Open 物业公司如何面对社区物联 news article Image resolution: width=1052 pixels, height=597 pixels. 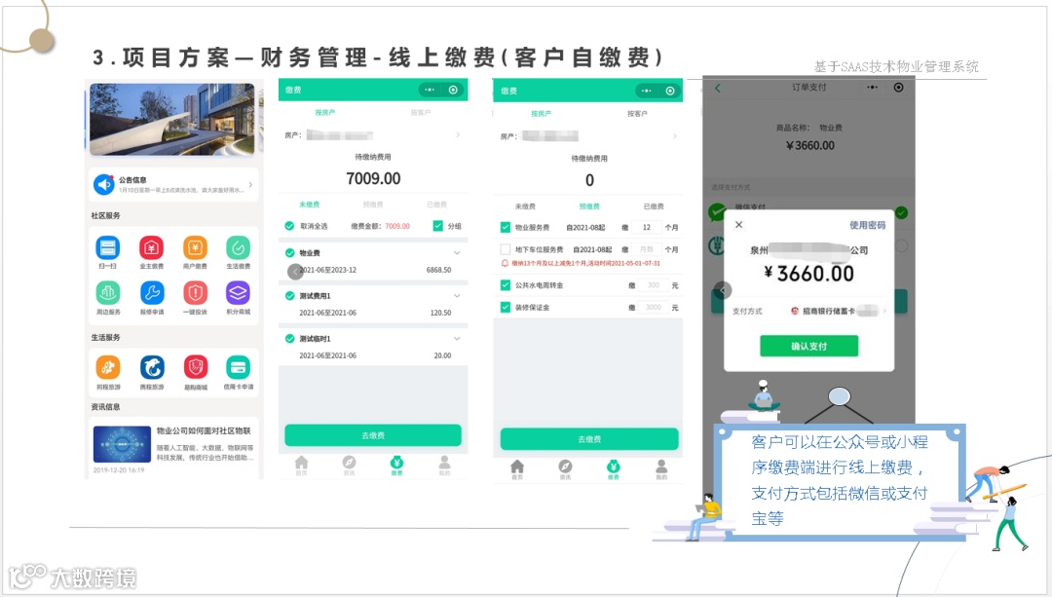[173, 447]
